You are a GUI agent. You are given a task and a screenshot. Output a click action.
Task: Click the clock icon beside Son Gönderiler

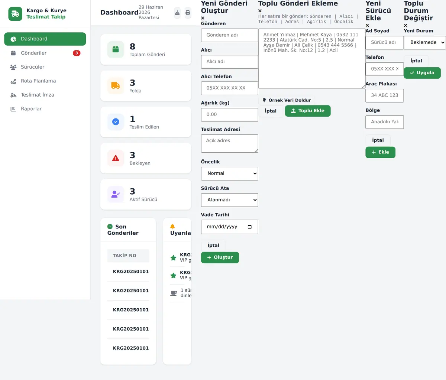click(110, 227)
